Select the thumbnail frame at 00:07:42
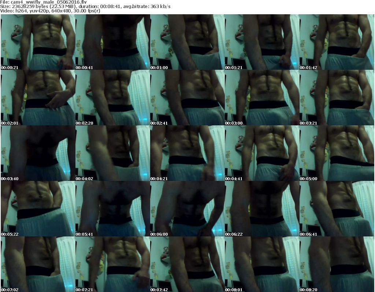The width and height of the screenshot is (375, 292). 187,264
